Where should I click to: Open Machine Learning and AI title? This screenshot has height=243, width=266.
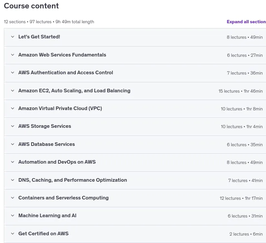pyautogui.click(x=47, y=216)
